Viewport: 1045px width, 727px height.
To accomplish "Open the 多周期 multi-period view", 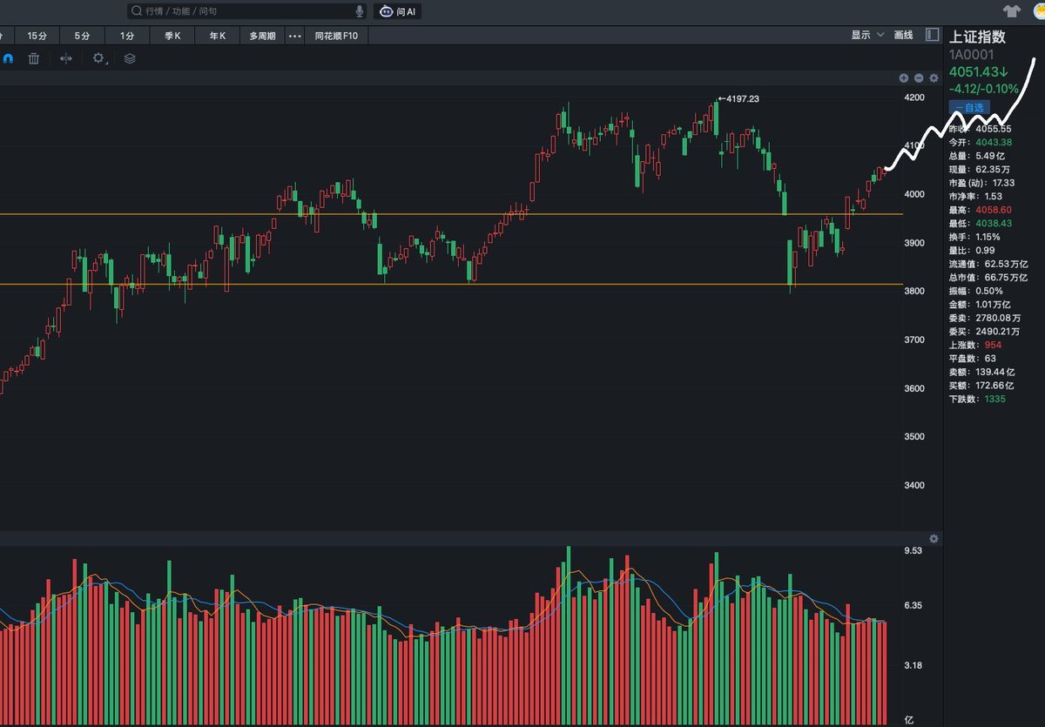I will coord(262,36).
